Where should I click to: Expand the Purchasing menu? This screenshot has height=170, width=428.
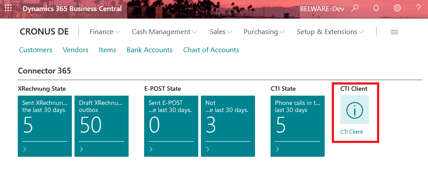pos(264,32)
